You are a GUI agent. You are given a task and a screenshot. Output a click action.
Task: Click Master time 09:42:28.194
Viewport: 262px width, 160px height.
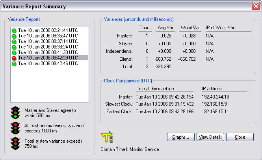(x=165, y=97)
